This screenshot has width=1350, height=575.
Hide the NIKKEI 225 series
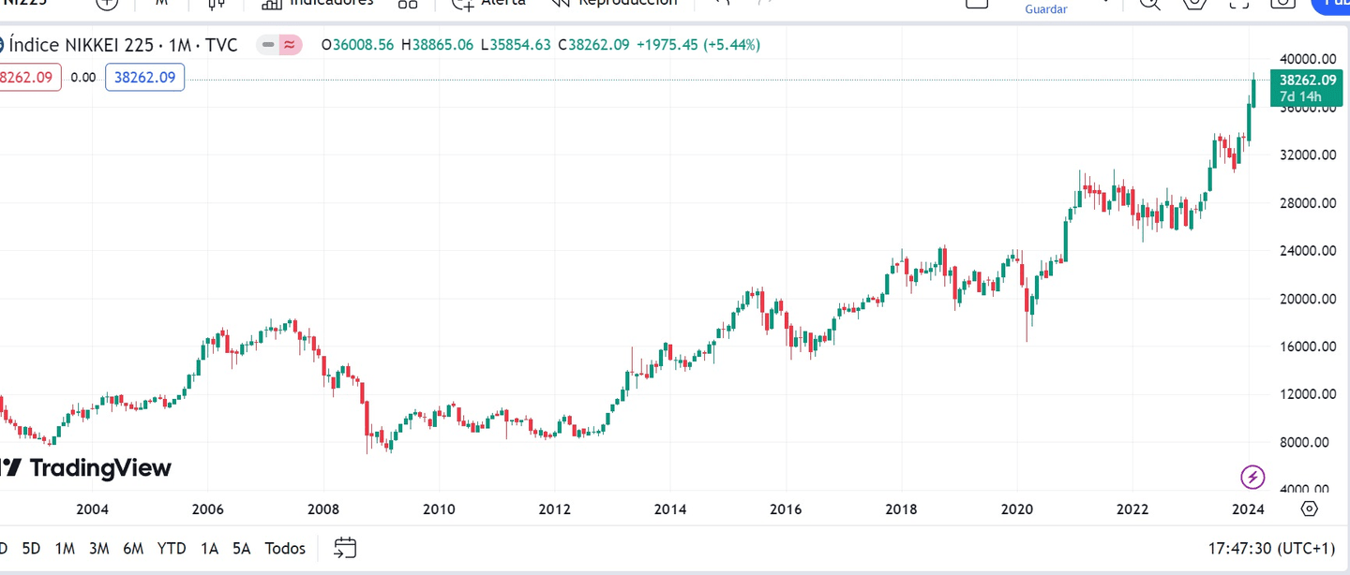268,44
